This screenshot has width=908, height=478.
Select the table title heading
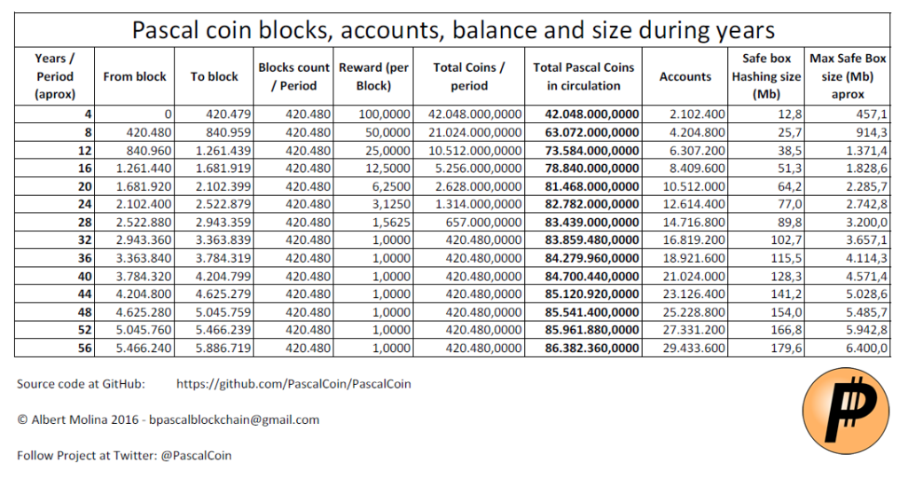coord(453,29)
